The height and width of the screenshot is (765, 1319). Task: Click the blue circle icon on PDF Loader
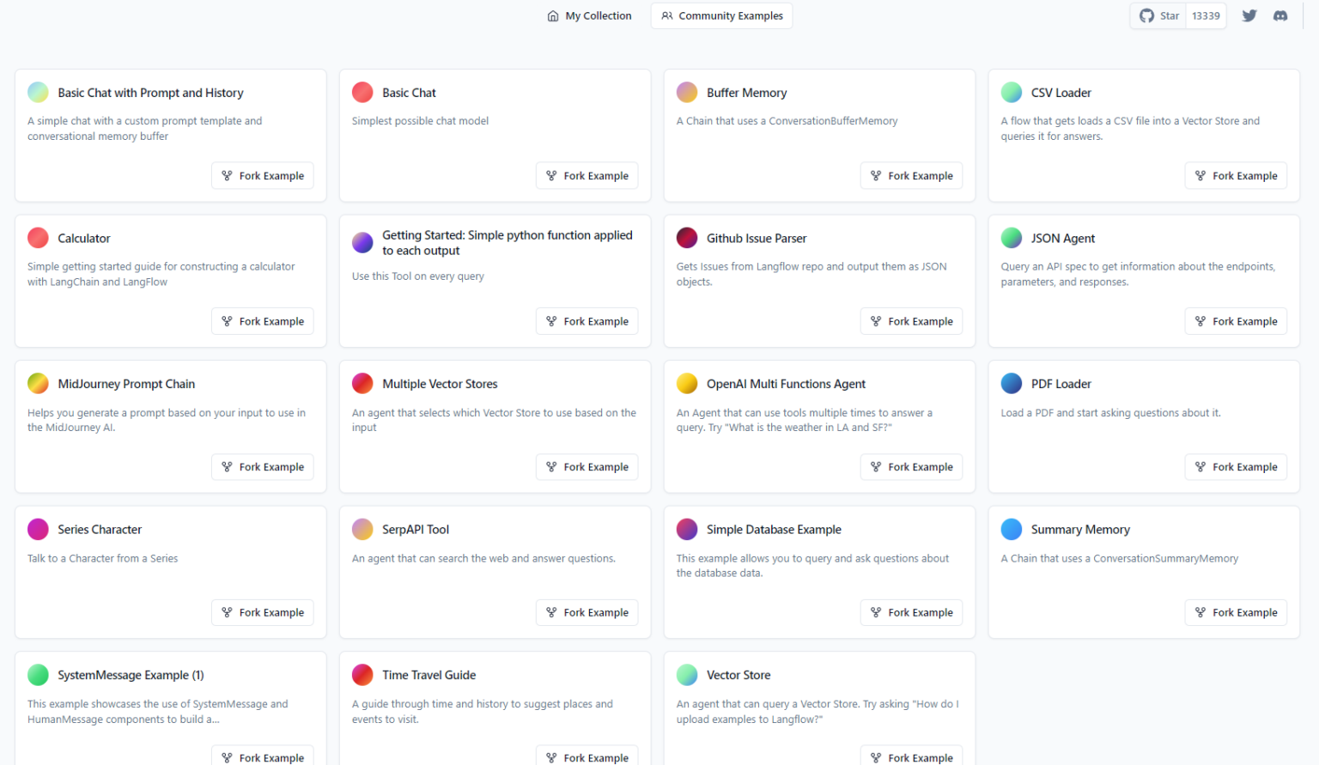1012,384
